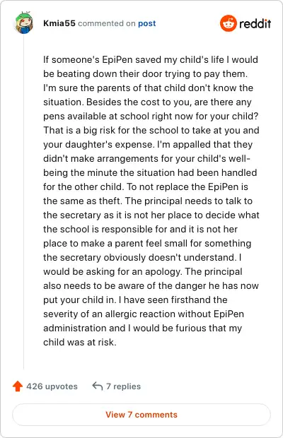The width and height of the screenshot is (283, 438).
Task: Click the 'View 7 comments' button
Action: click(141, 415)
